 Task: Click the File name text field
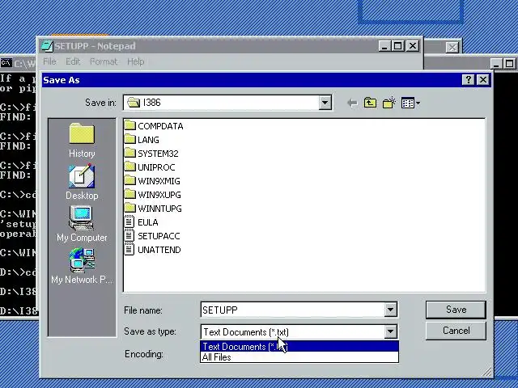[293, 310]
